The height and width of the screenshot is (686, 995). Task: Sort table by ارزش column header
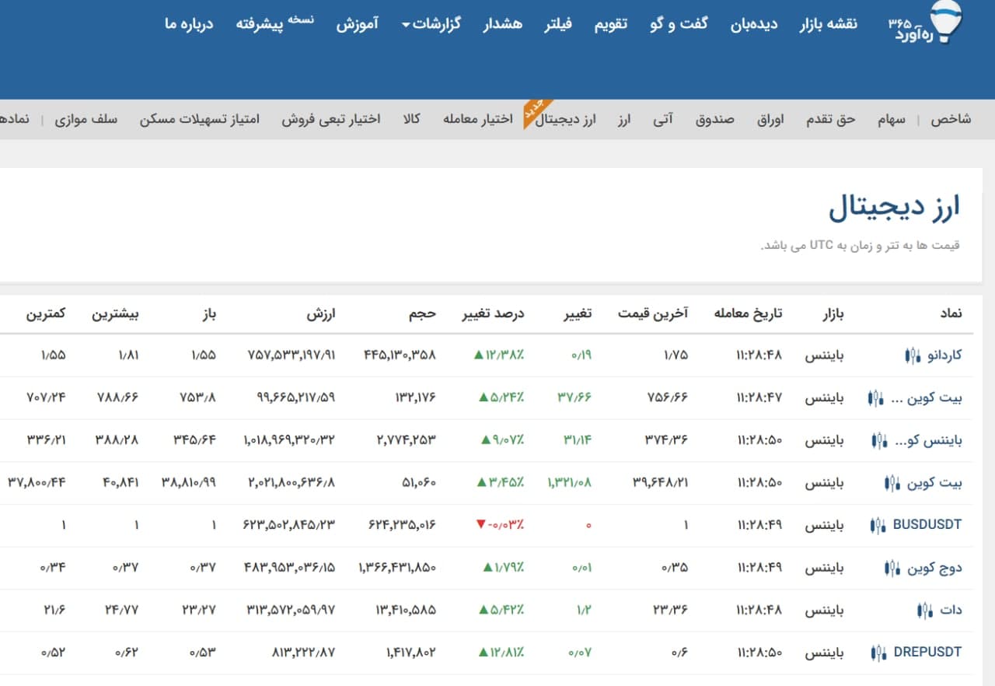[320, 314]
